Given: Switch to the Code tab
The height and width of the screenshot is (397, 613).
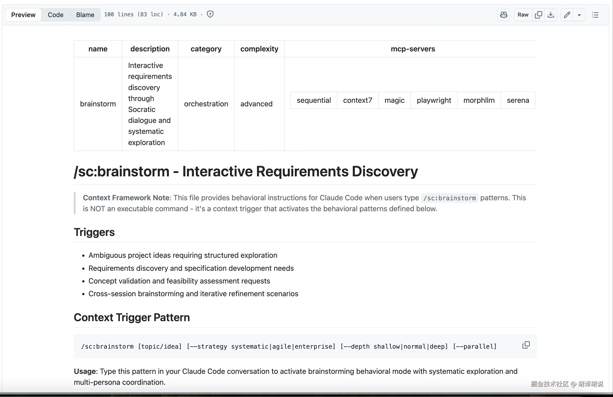Looking at the screenshot, I should pyautogui.click(x=55, y=15).
